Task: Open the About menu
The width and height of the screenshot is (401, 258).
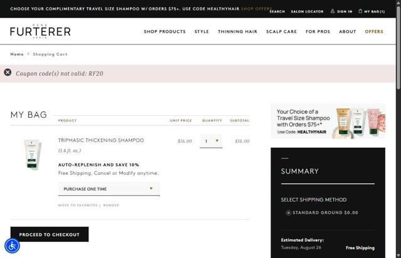Action: tap(348, 32)
